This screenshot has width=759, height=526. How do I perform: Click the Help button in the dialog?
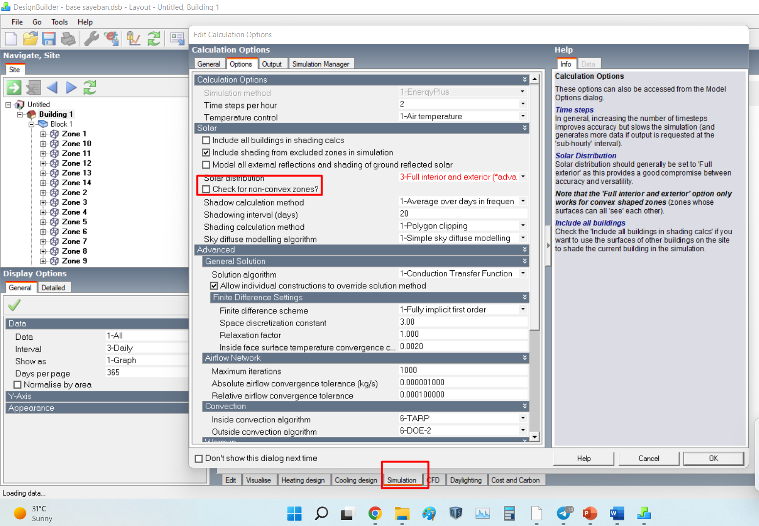click(584, 459)
